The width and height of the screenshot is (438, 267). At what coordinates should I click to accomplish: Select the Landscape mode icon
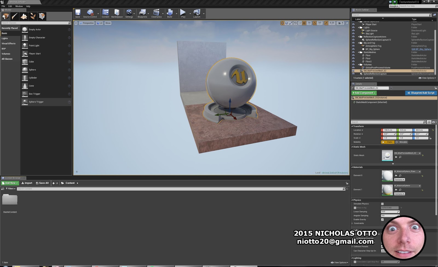[x=24, y=16]
